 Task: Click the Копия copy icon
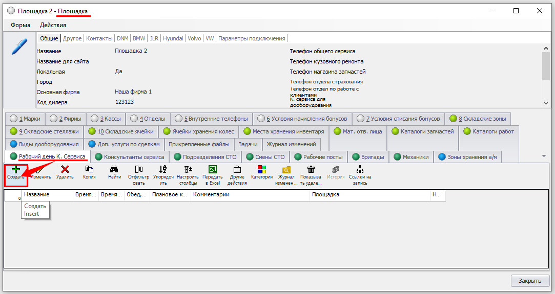[x=89, y=170]
